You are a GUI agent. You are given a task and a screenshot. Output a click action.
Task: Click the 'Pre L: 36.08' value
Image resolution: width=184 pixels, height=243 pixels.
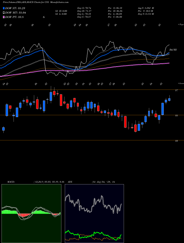(x=115, y=14)
